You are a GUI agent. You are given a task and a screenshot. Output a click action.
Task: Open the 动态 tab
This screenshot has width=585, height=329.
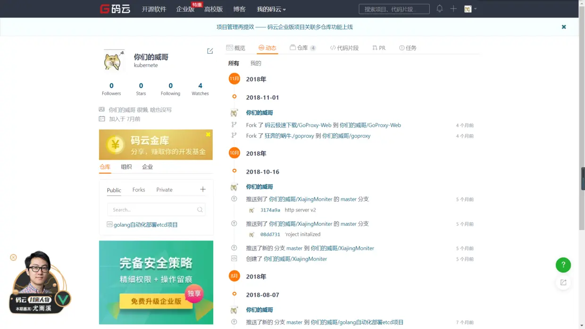(267, 48)
